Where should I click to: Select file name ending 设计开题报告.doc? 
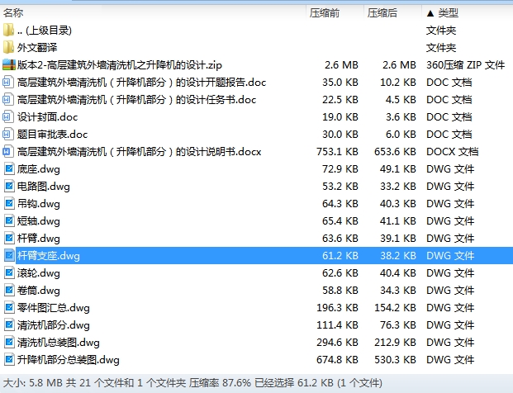[141, 82]
